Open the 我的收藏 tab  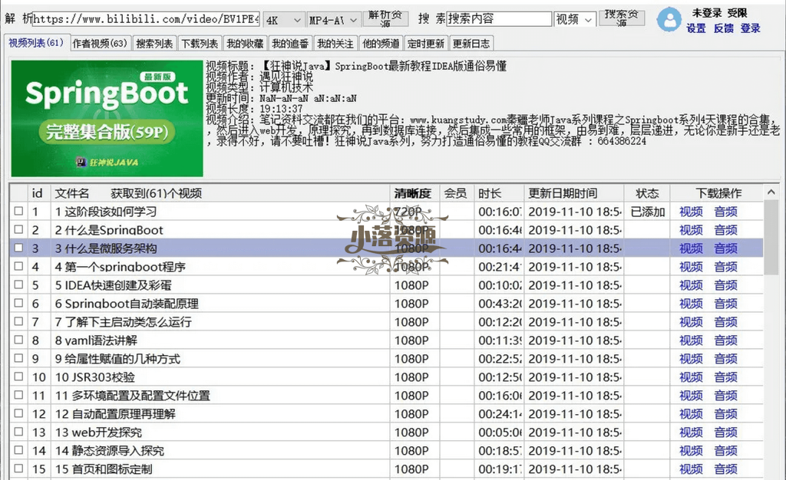[x=245, y=44]
